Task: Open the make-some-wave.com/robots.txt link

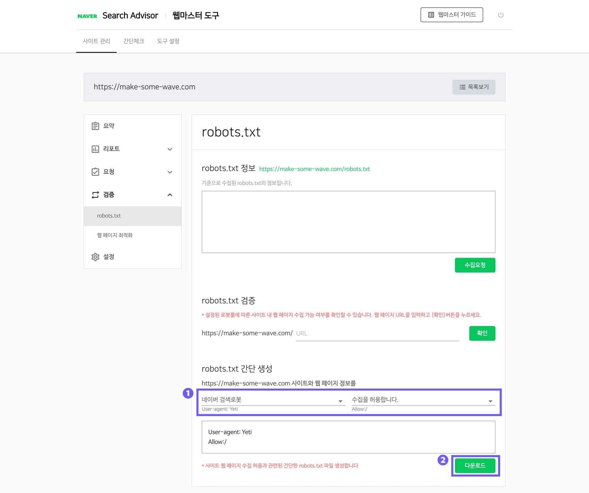Action: pyautogui.click(x=314, y=169)
